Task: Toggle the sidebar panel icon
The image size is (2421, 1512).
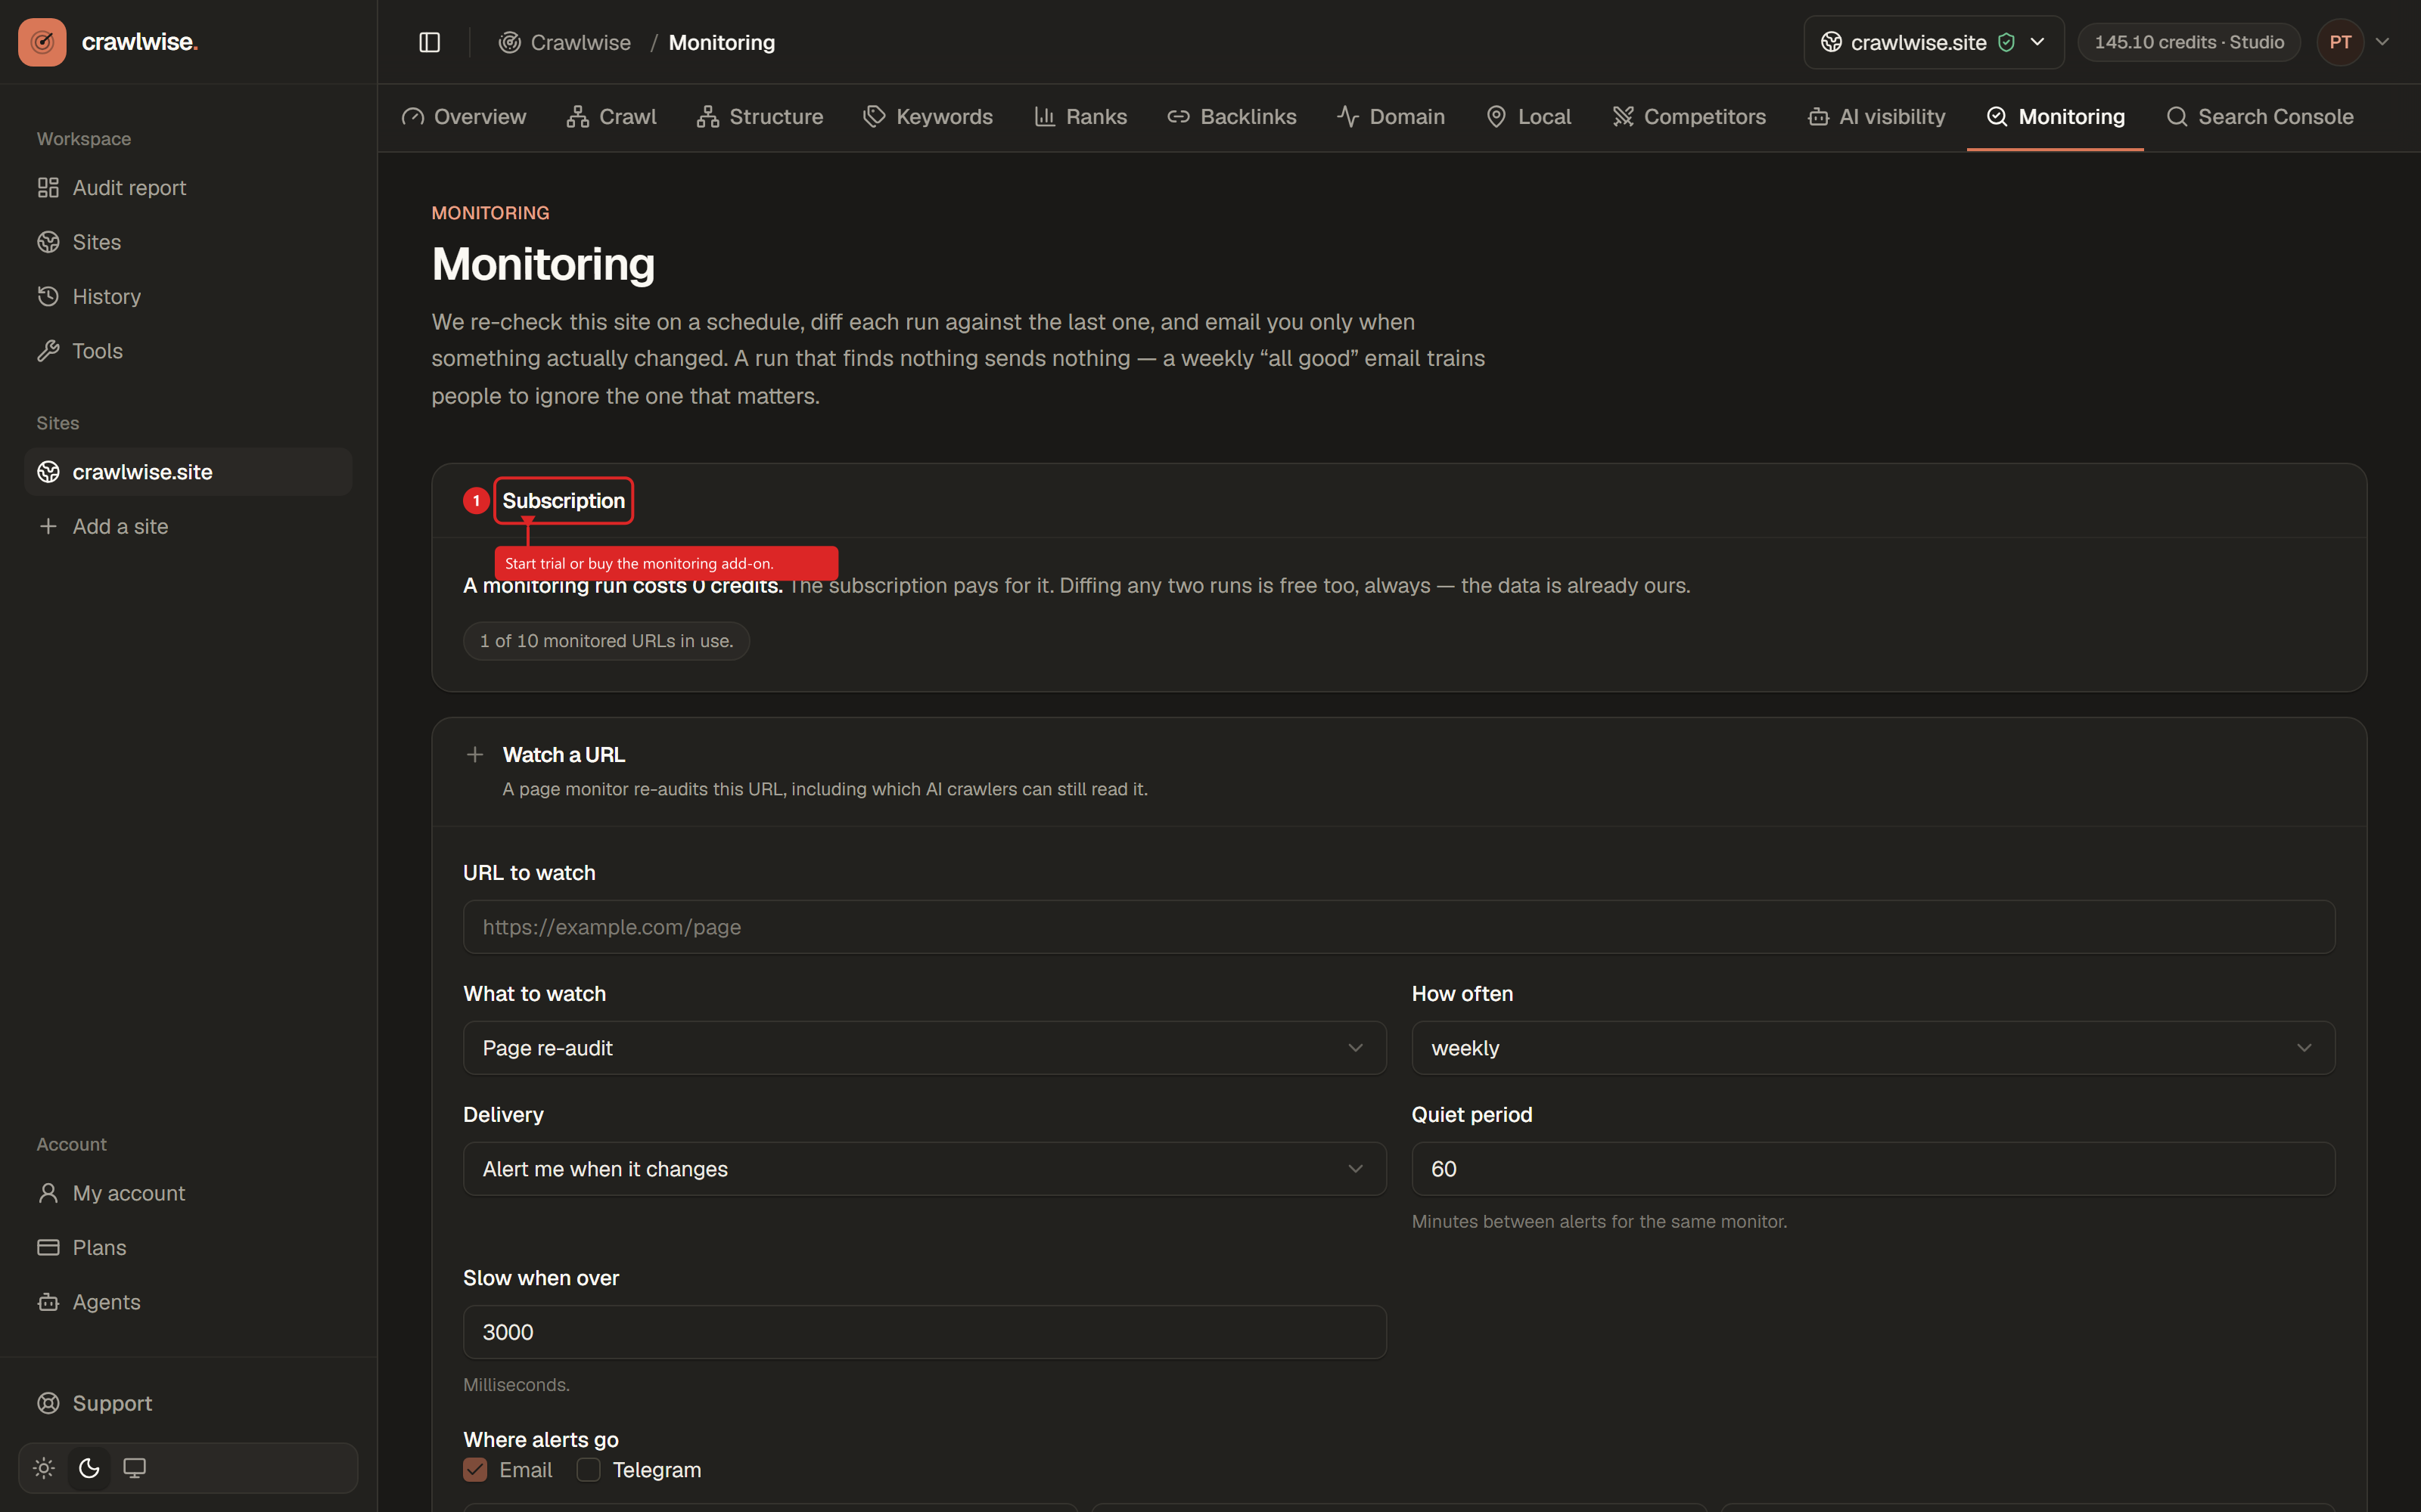Action: (x=429, y=42)
